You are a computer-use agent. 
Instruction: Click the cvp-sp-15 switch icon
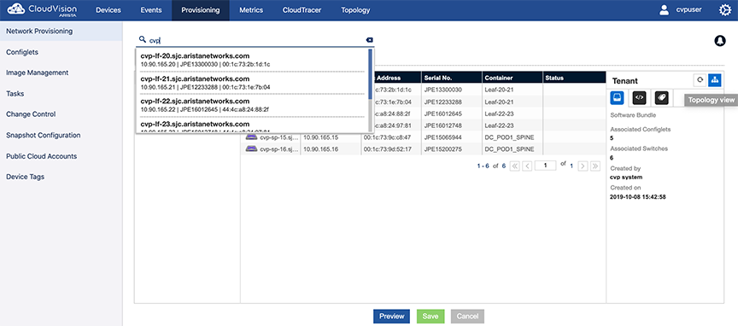(252, 137)
